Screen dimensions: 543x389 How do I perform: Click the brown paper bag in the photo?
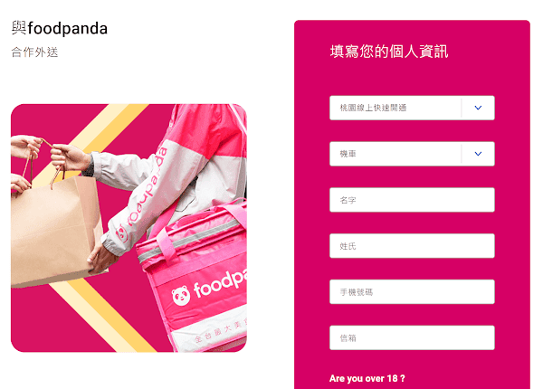[55, 230]
